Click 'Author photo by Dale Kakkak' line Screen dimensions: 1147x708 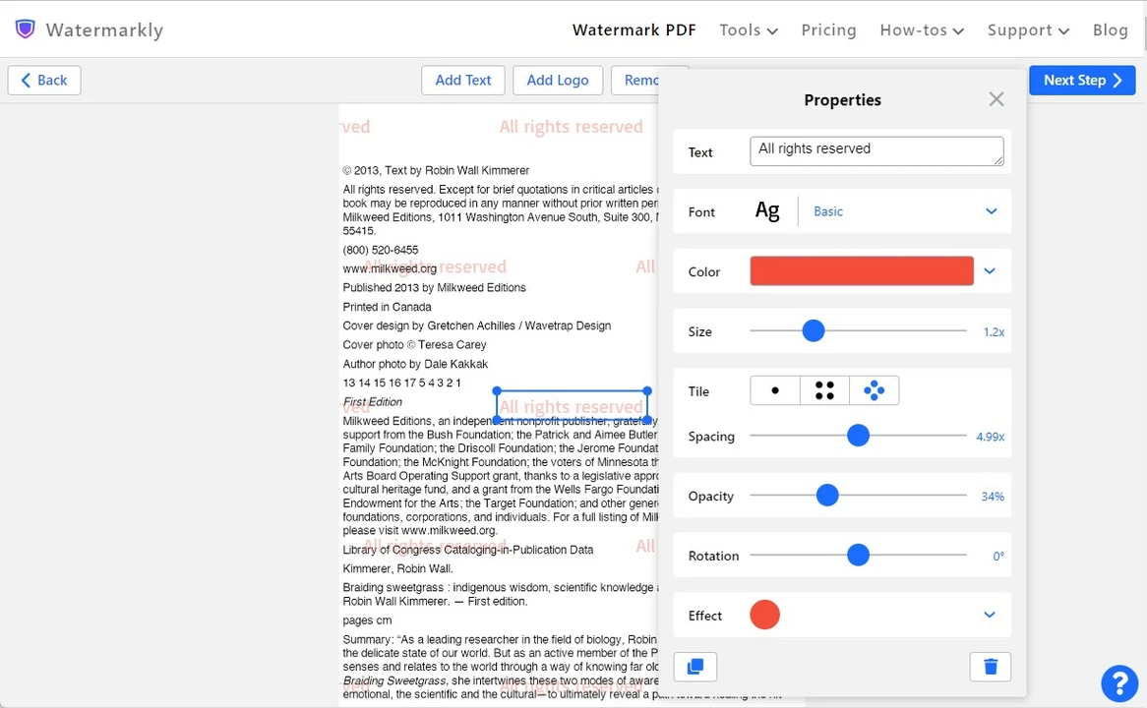[x=415, y=364]
